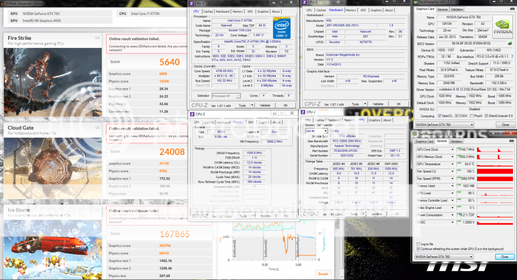Uncheck Continue refreshing in background option
This screenshot has height=280, width=517.
(418, 249)
